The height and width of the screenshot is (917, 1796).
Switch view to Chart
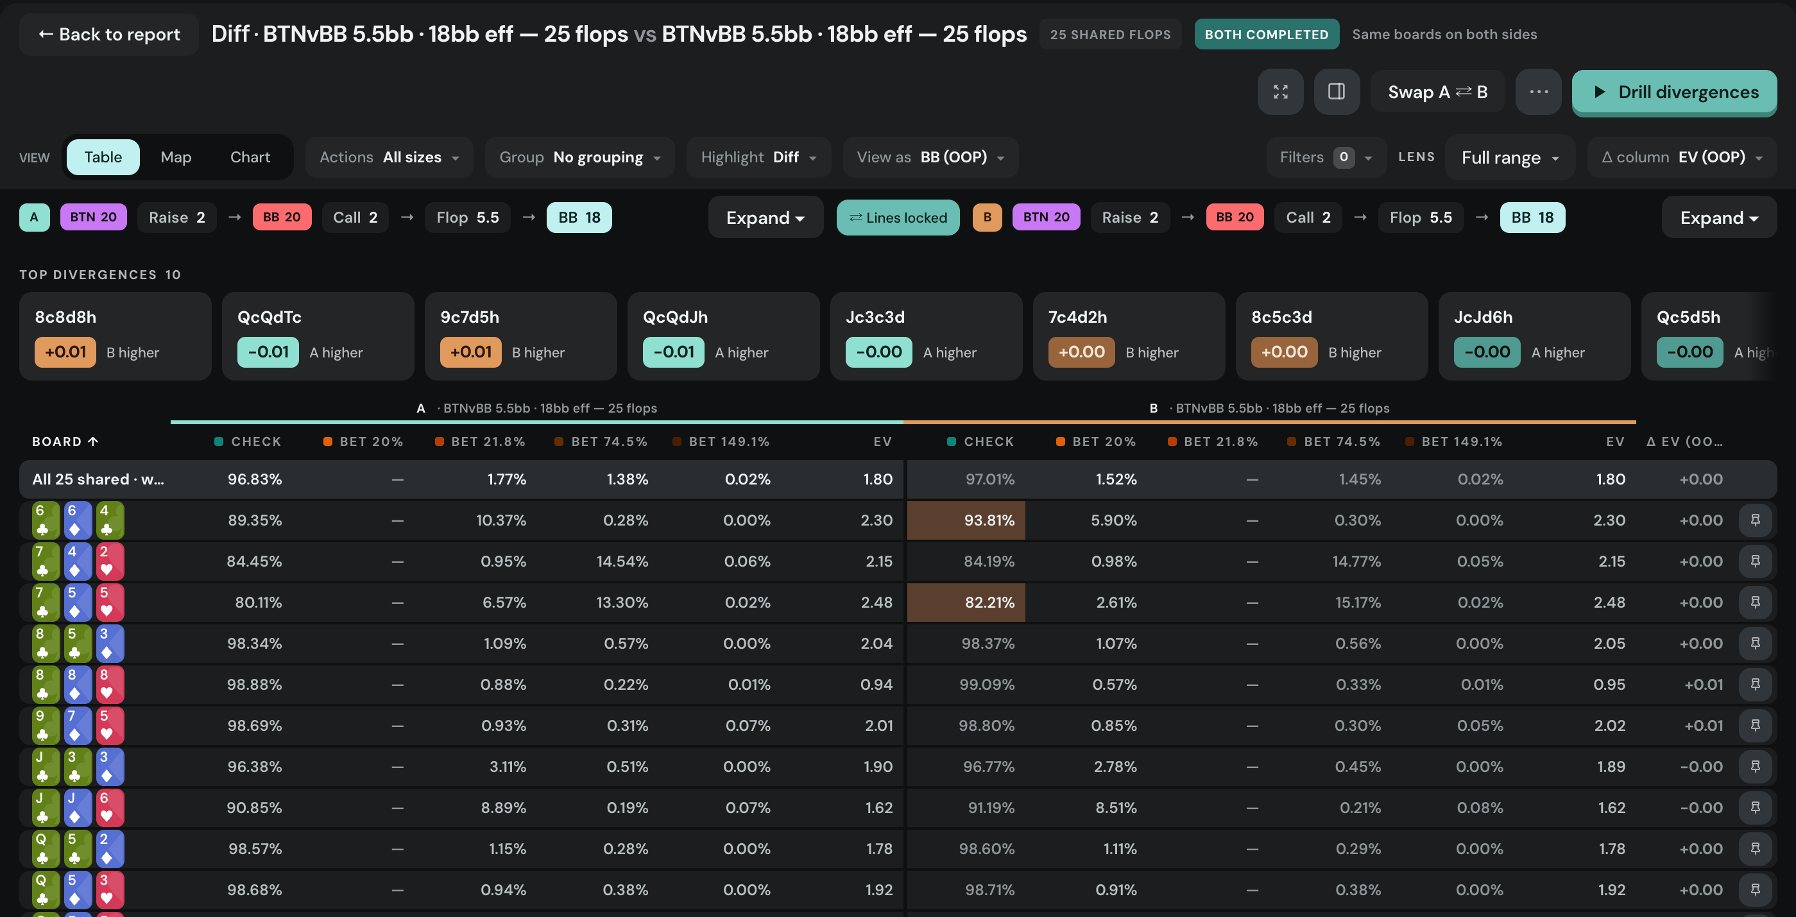point(250,158)
